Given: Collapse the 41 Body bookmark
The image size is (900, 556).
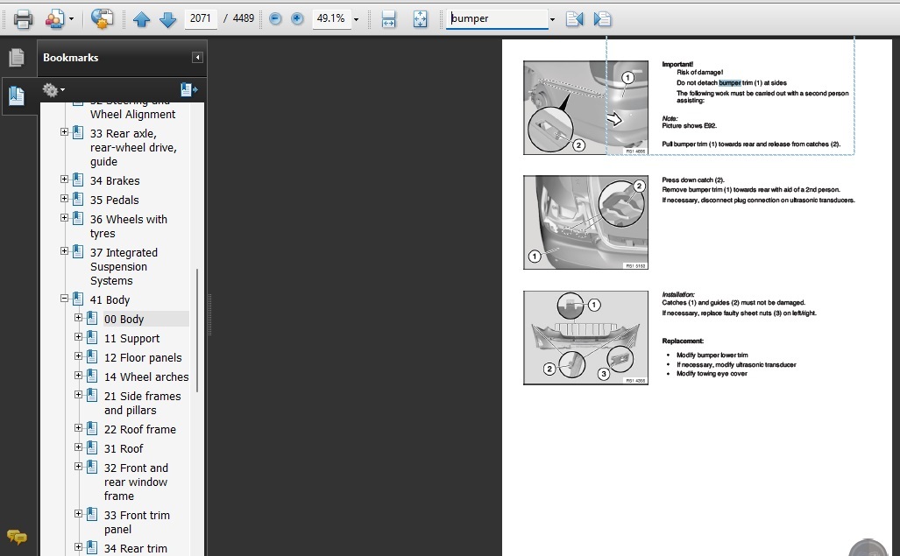Looking at the screenshot, I should click(64, 299).
